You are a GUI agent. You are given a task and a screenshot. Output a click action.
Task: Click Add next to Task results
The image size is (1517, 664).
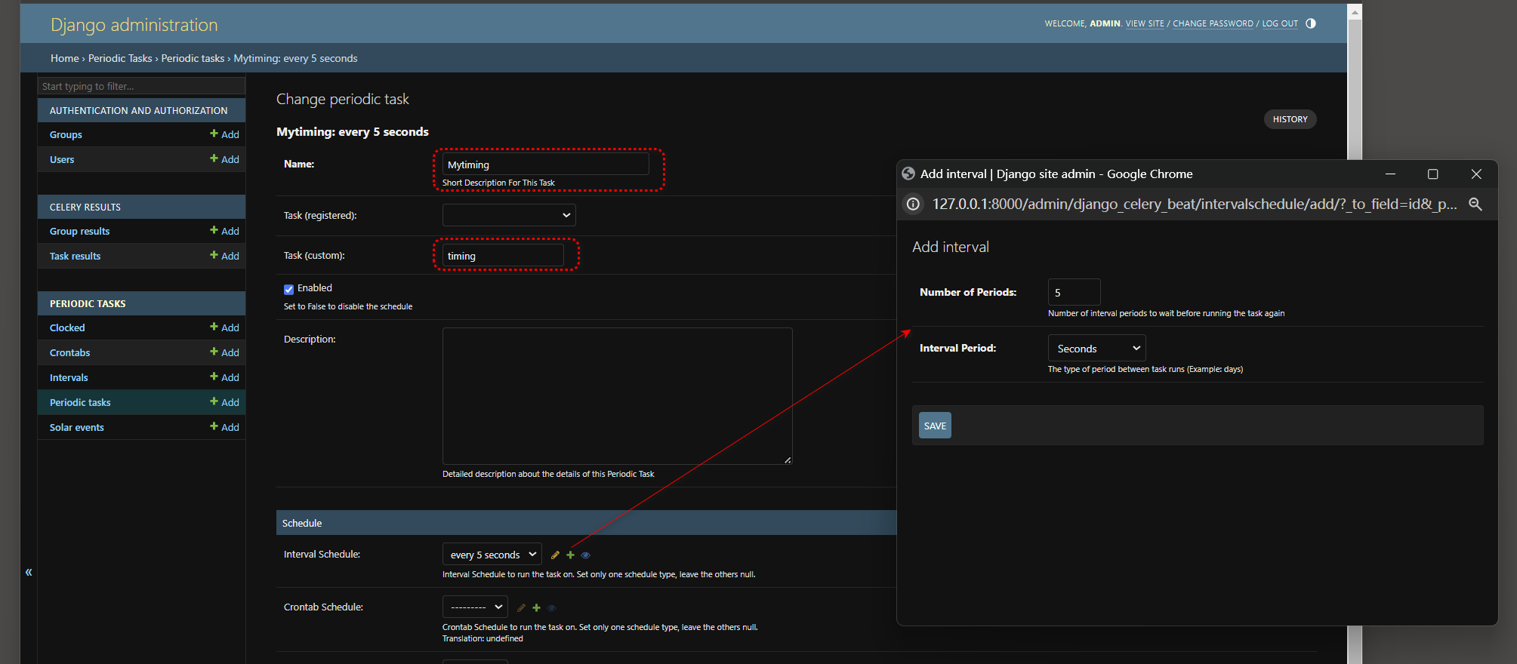224,256
